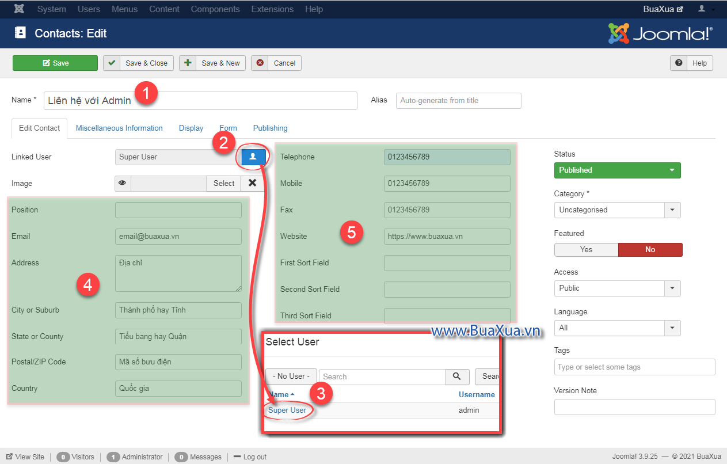Click the Email input field
Image resolution: width=727 pixels, height=464 pixels.
178,237
